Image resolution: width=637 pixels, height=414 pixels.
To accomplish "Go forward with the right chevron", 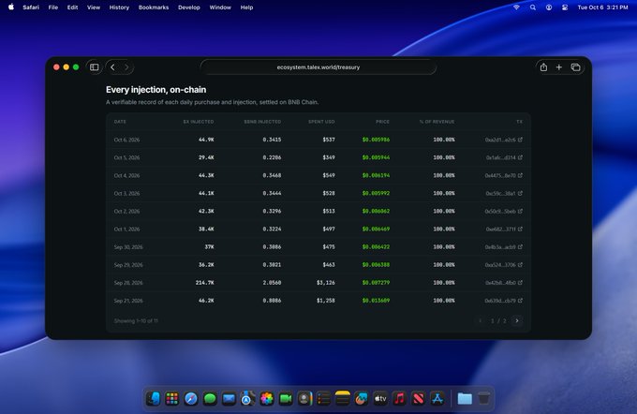I will pos(126,67).
